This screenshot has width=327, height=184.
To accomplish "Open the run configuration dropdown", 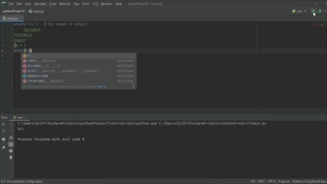I will point(299,11).
